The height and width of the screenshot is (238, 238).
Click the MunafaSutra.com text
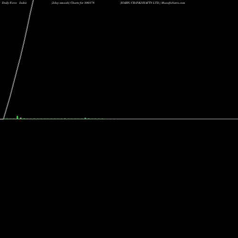(173, 3)
